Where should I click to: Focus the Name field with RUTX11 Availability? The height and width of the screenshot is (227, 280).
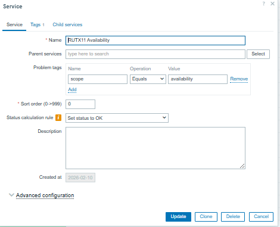[x=155, y=41]
